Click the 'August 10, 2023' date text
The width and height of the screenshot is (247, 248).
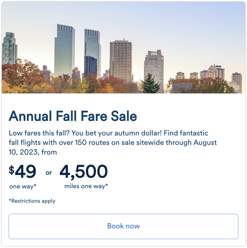click(113, 147)
